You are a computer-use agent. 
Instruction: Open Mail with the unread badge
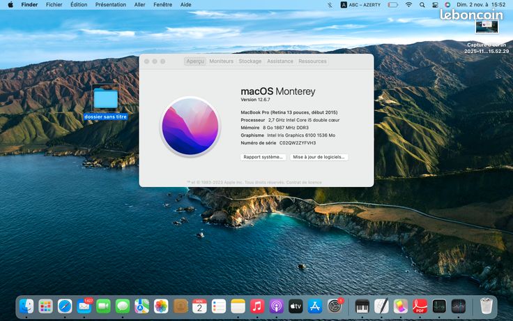[84, 306]
